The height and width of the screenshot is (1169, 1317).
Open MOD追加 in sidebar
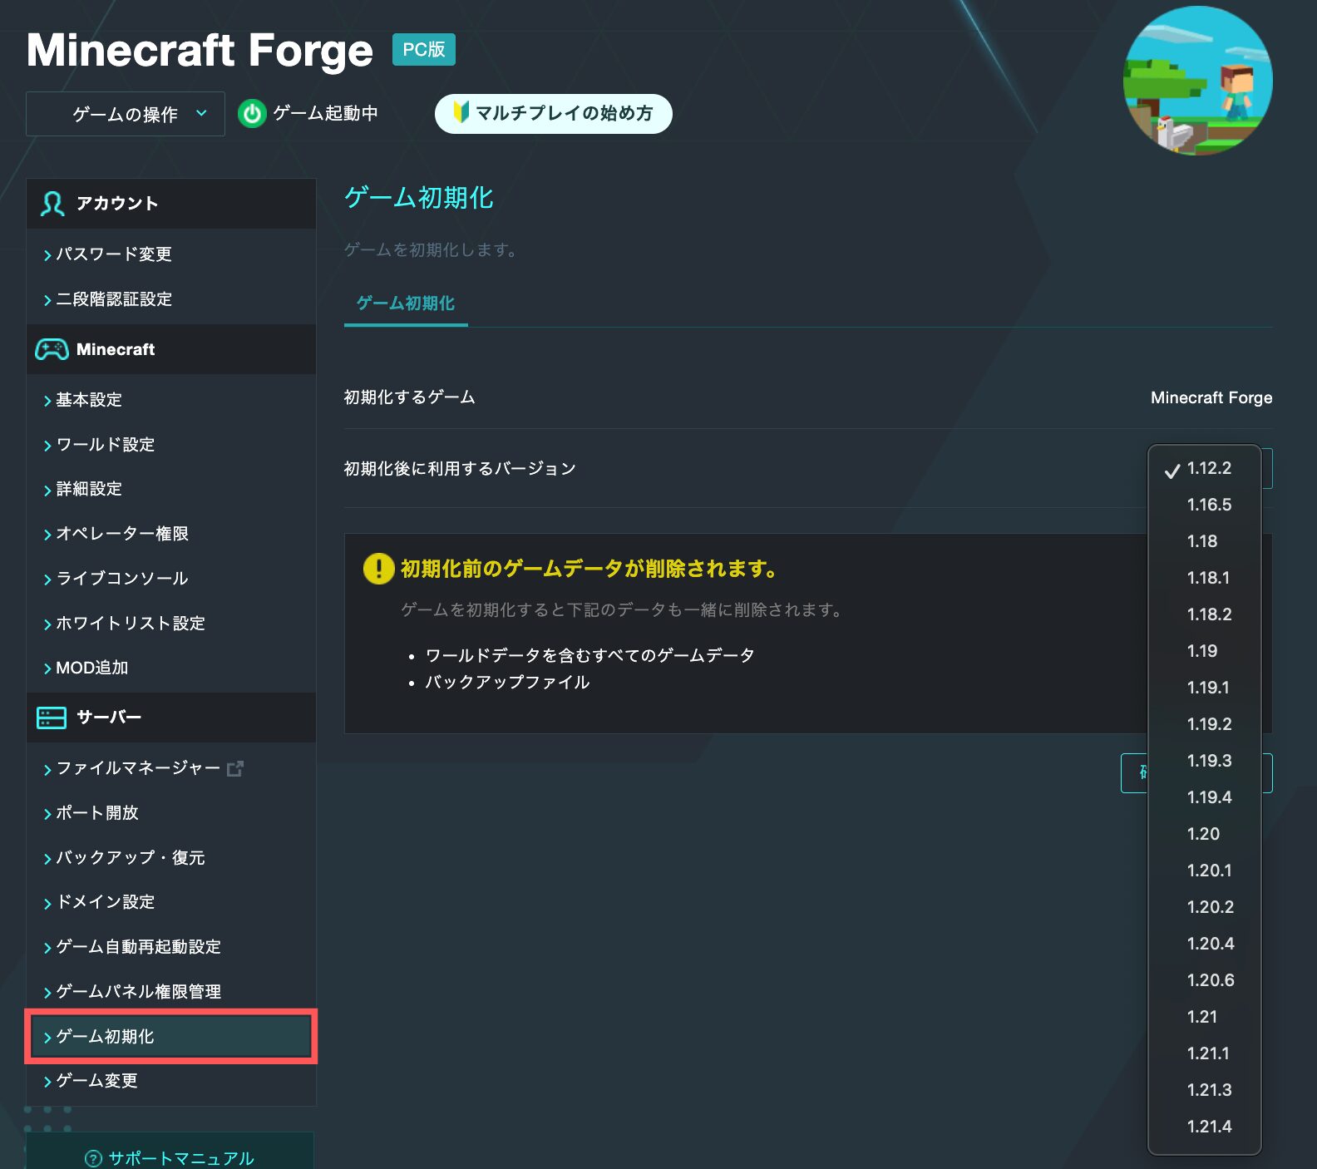click(x=91, y=668)
